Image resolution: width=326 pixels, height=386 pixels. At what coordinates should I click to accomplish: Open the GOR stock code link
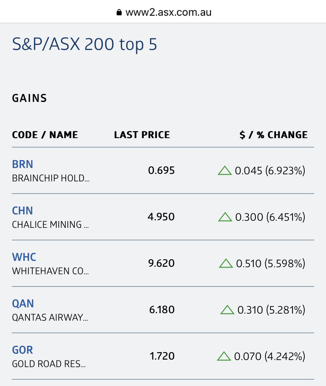22,350
